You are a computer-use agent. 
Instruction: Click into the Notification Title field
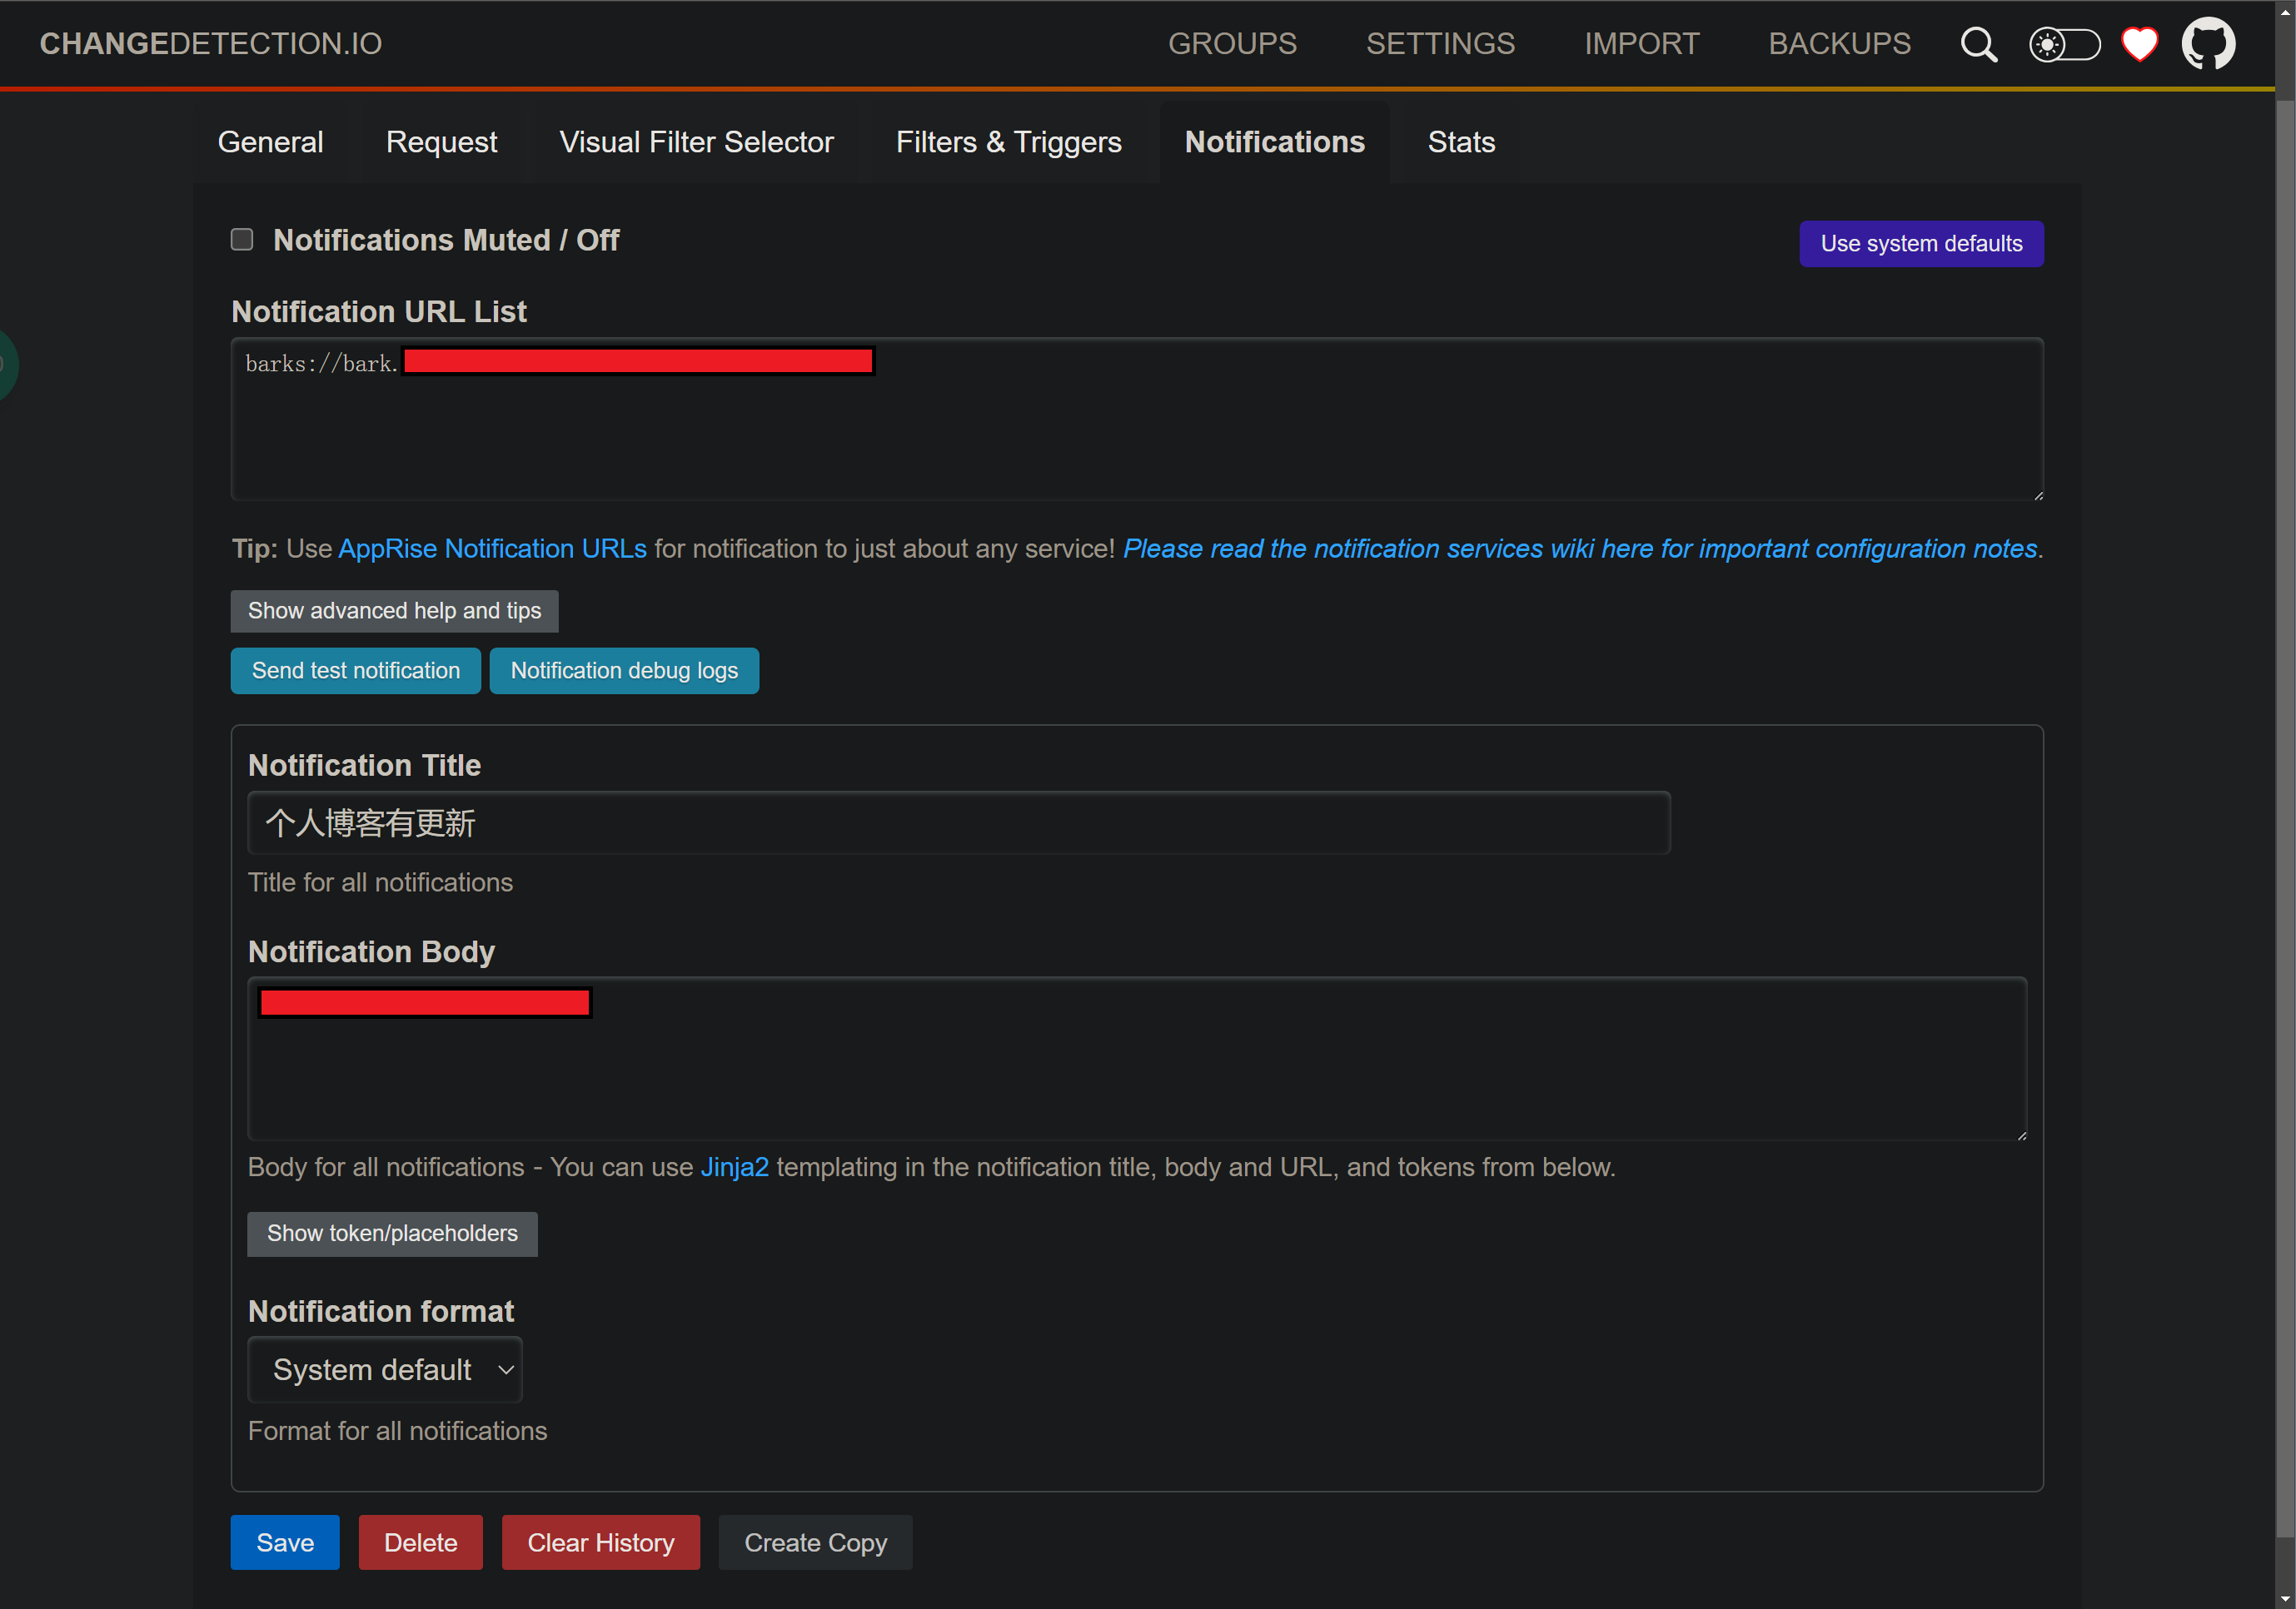[x=958, y=823]
